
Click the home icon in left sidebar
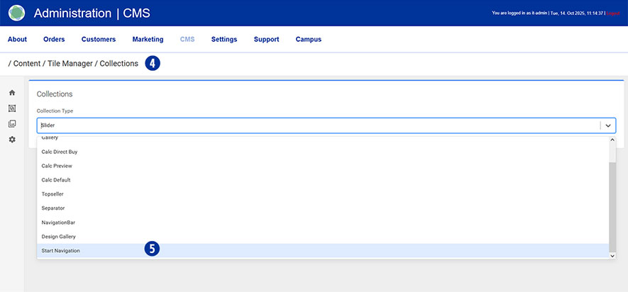[12, 93]
